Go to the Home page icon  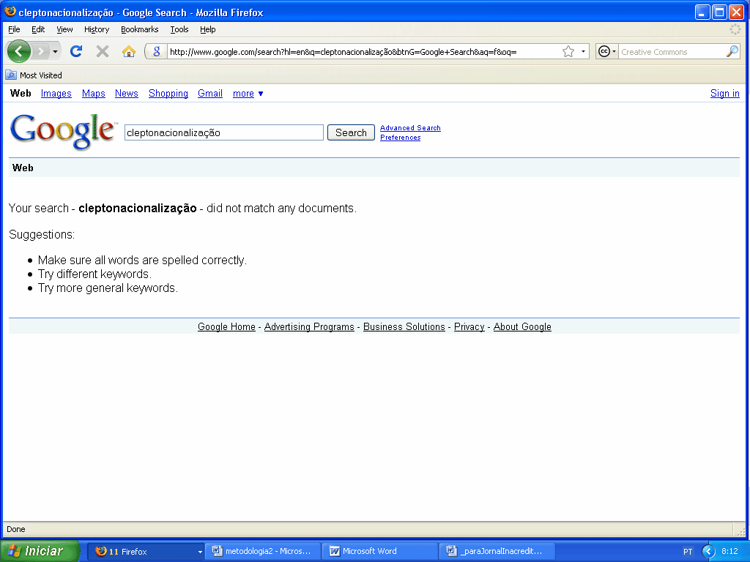click(129, 51)
